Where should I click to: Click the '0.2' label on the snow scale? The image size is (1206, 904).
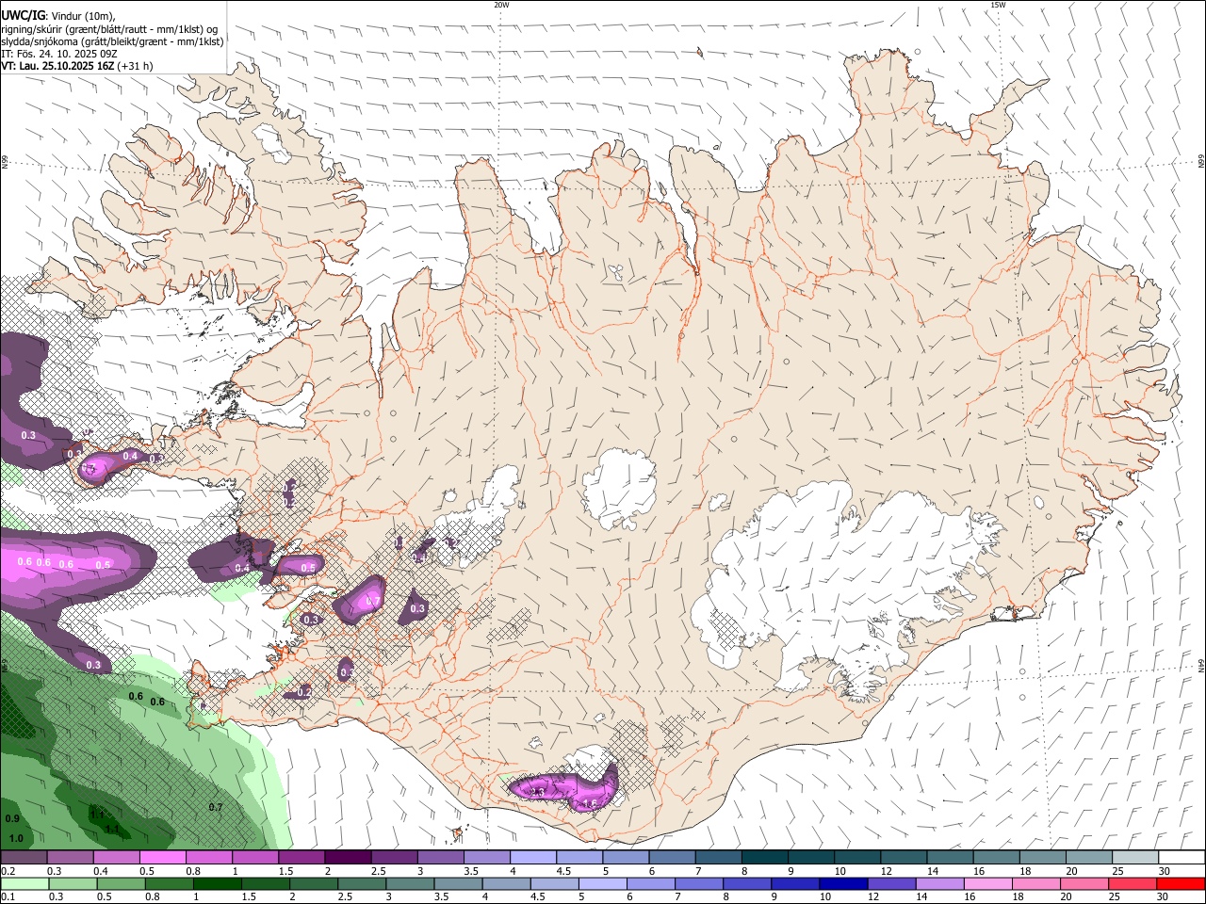tap(8, 871)
